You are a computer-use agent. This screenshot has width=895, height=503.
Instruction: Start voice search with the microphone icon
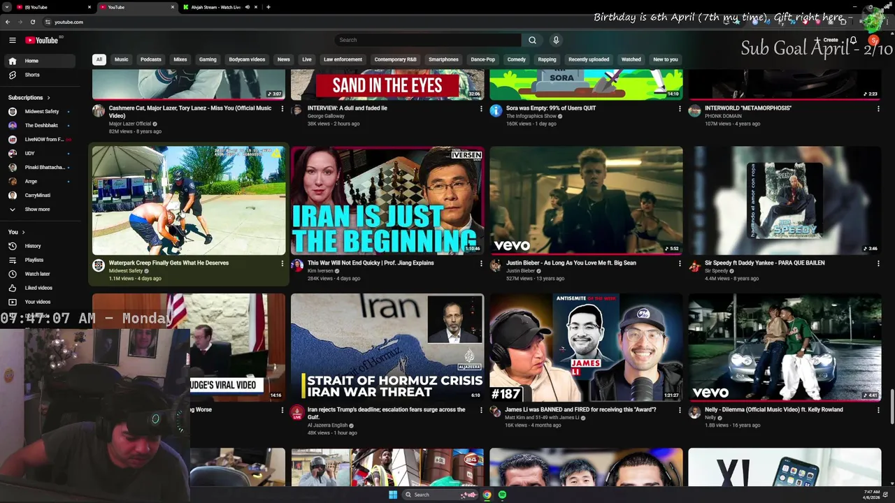coord(556,40)
